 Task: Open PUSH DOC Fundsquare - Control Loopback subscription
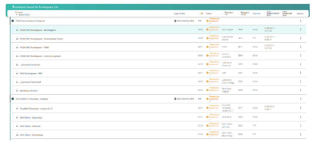coord(40,56)
